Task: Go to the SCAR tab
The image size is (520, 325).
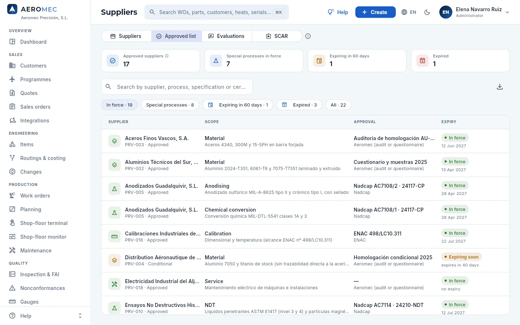Action: tap(277, 36)
